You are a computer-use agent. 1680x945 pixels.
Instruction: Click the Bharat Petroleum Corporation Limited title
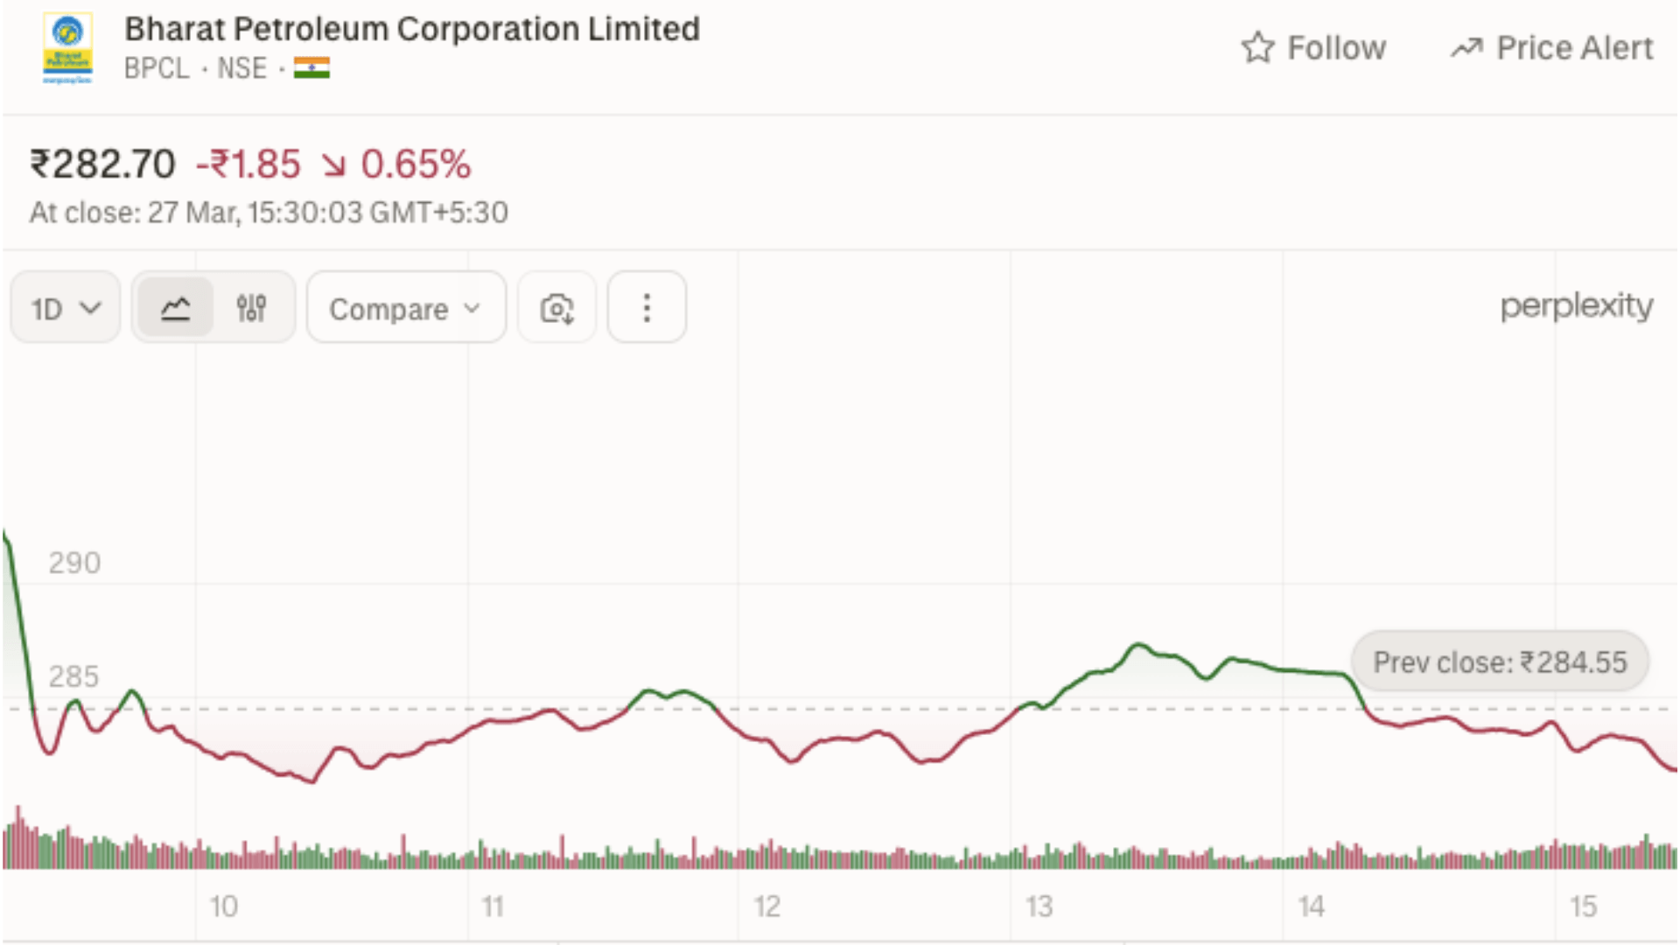coord(412,29)
